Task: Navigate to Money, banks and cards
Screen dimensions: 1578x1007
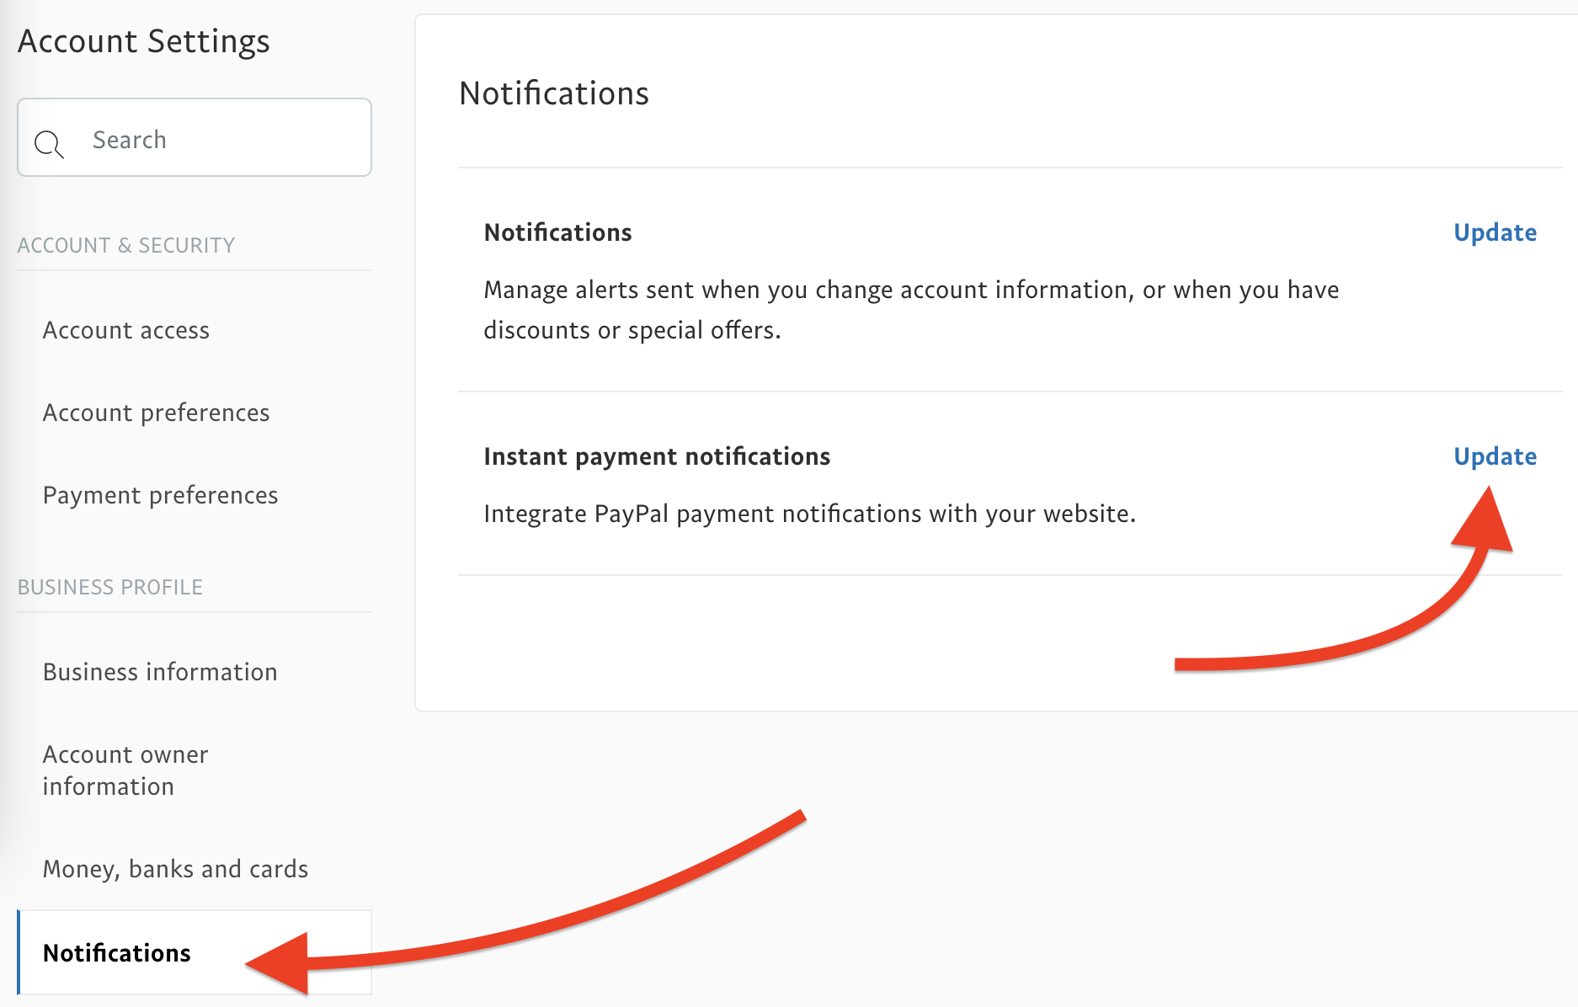Action: tap(175, 869)
